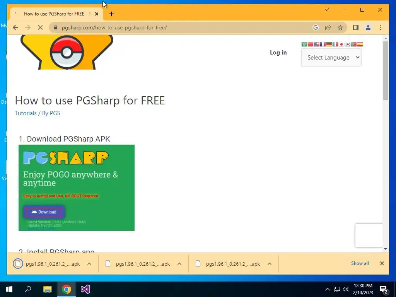Image resolution: width=396 pixels, height=297 pixels.
Task: Open the notification center icon
Action: pyautogui.click(x=384, y=290)
